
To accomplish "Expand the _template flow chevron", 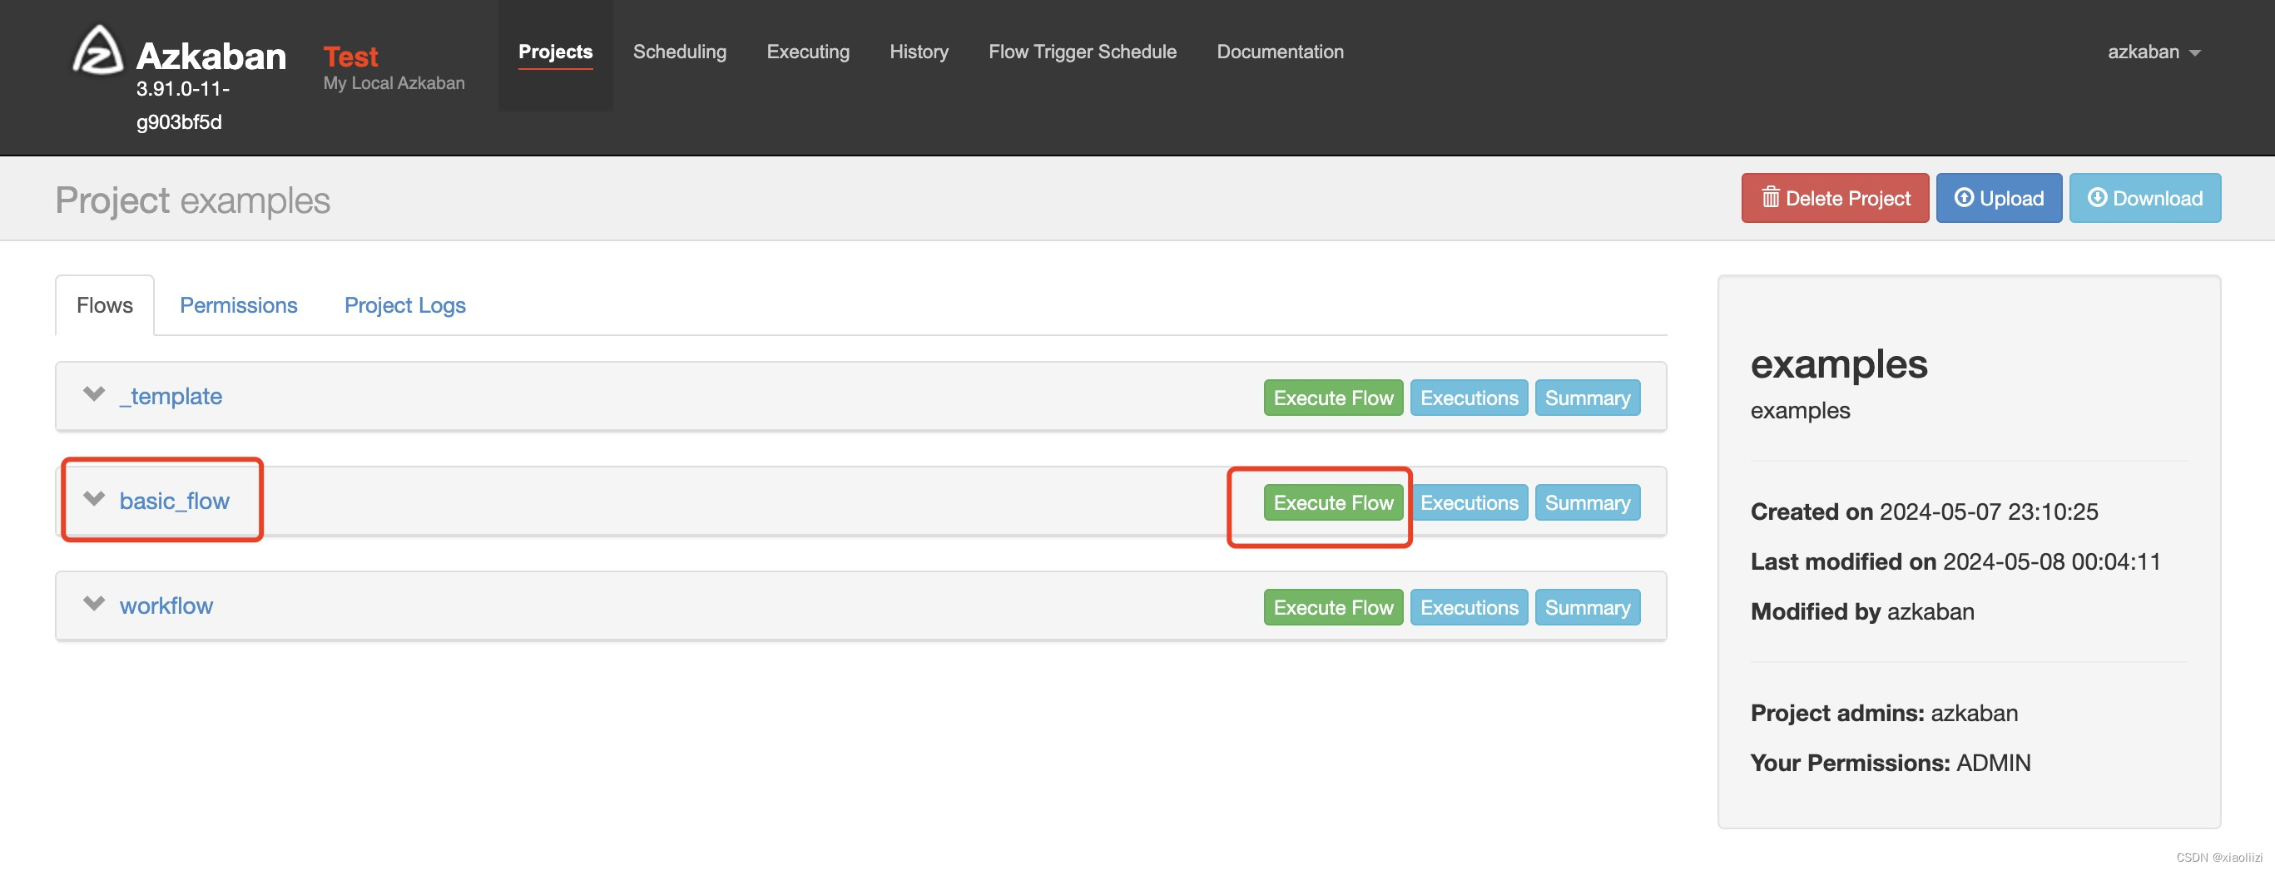I will click(94, 393).
